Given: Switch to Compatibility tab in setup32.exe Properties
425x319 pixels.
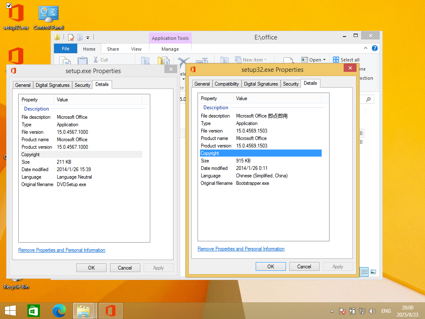Looking at the screenshot, I should tap(227, 84).
